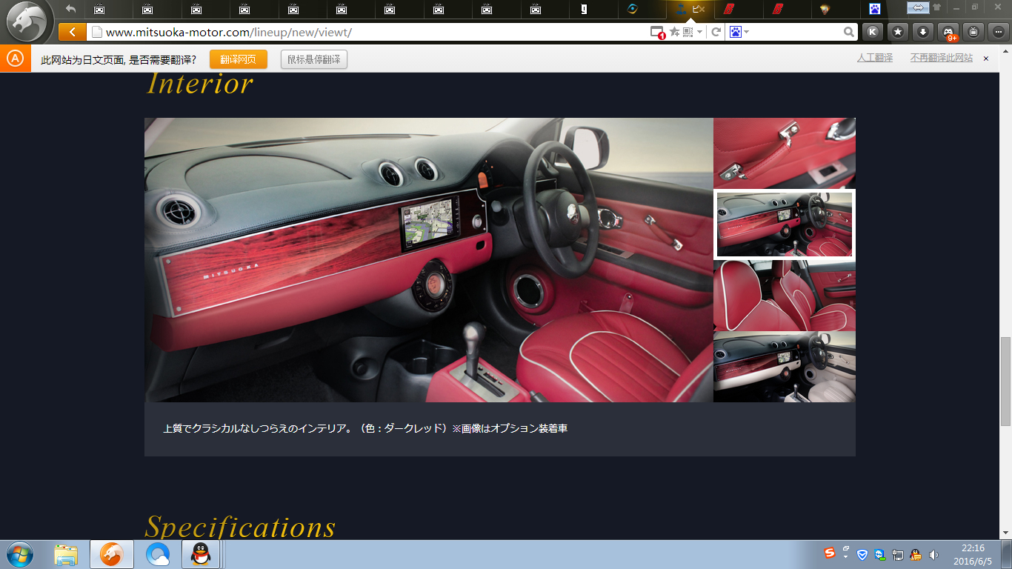
Task: Click the large interior dashboard photo
Action: 429,260
